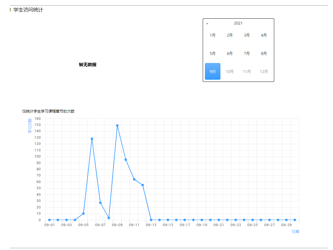Click the 09-07 data point near 27
The height and width of the screenshot is (250, 333).
(100, 203)
